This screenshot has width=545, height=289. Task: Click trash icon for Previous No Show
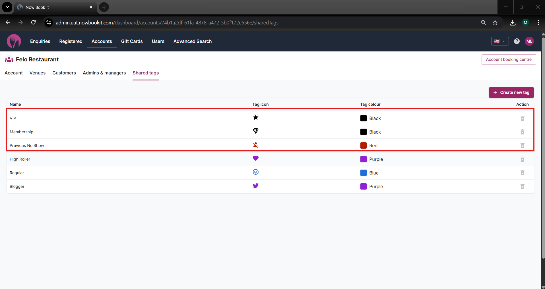pyautogui.click(x=522, y=145)
